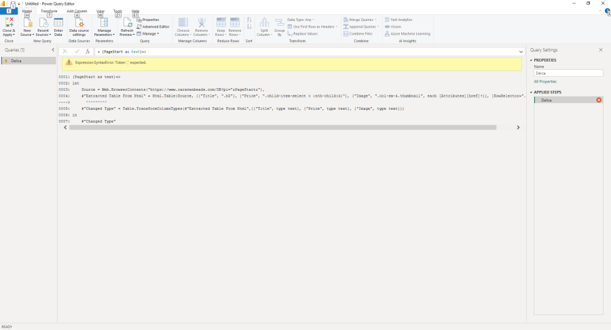Open Data source settings
The image size is (611, 330).
[x=79, y=26]
